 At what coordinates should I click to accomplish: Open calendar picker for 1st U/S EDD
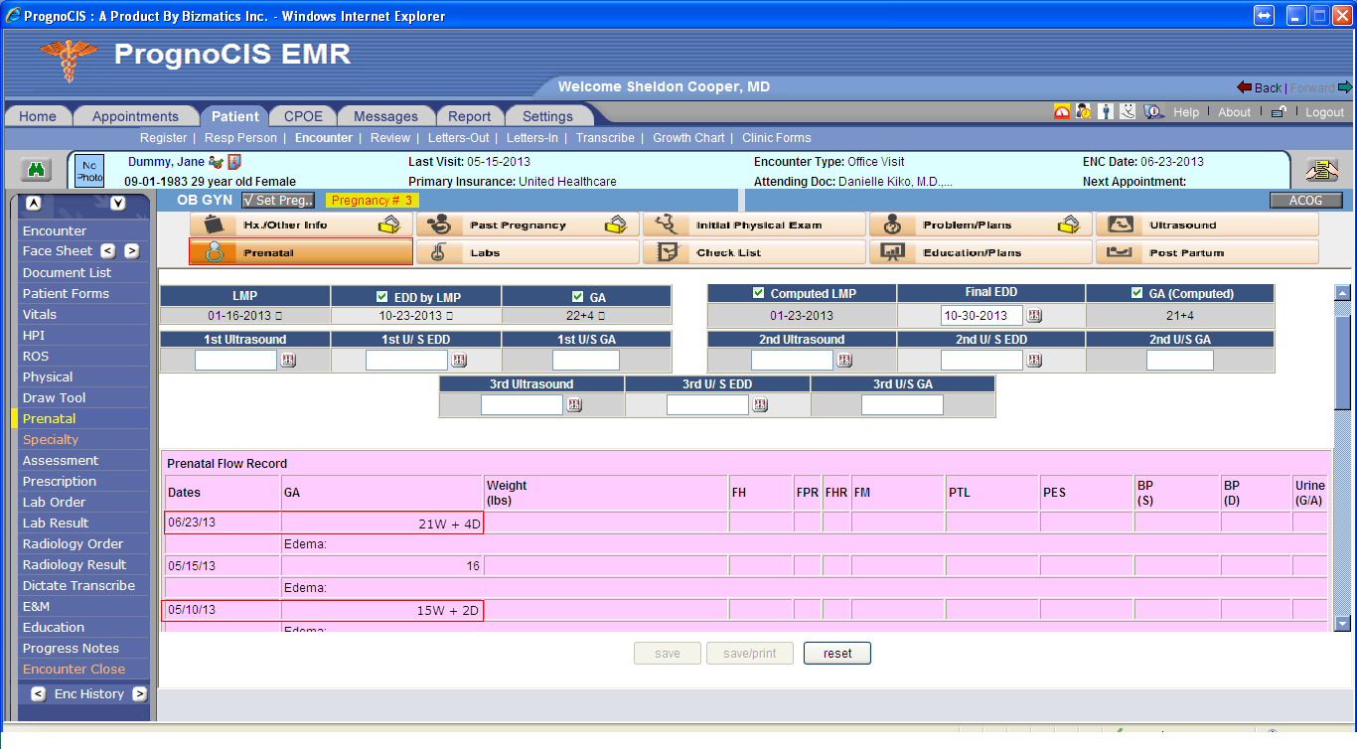pyautogui.click(x=460, y=360)
